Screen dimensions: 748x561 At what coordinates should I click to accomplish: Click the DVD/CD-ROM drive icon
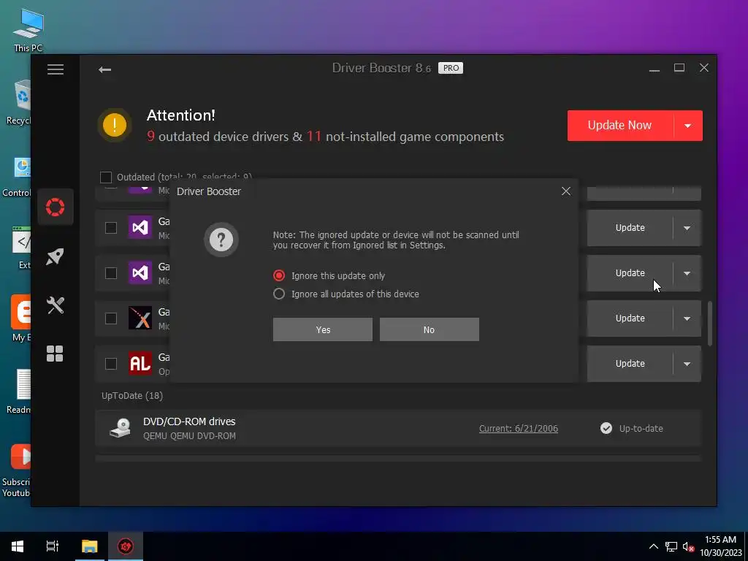pyautogui.click(x=120, y=428)
